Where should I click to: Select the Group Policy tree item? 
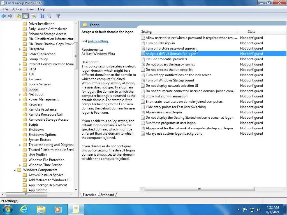click(38, 59)
